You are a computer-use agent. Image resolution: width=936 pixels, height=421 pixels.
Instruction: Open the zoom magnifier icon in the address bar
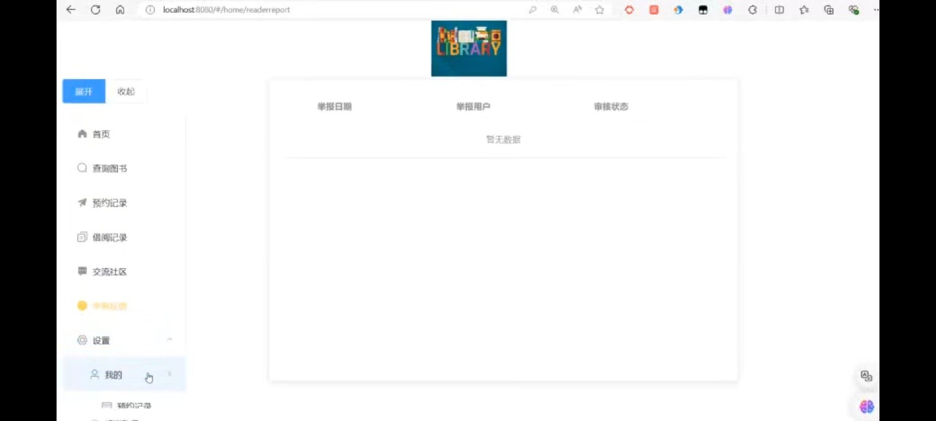coord(554,10)
